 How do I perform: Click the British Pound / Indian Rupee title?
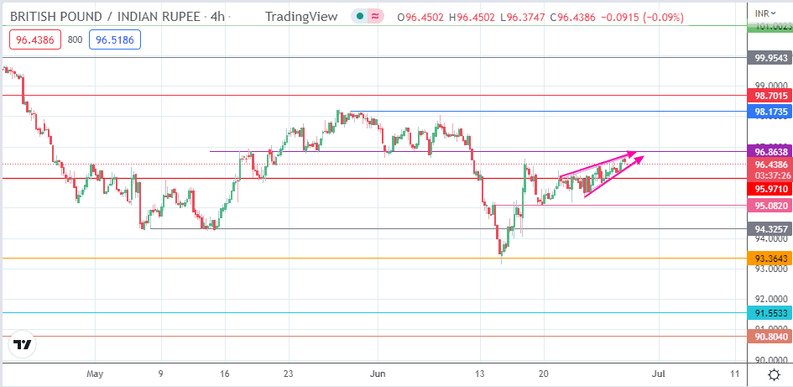click(104, 16)
